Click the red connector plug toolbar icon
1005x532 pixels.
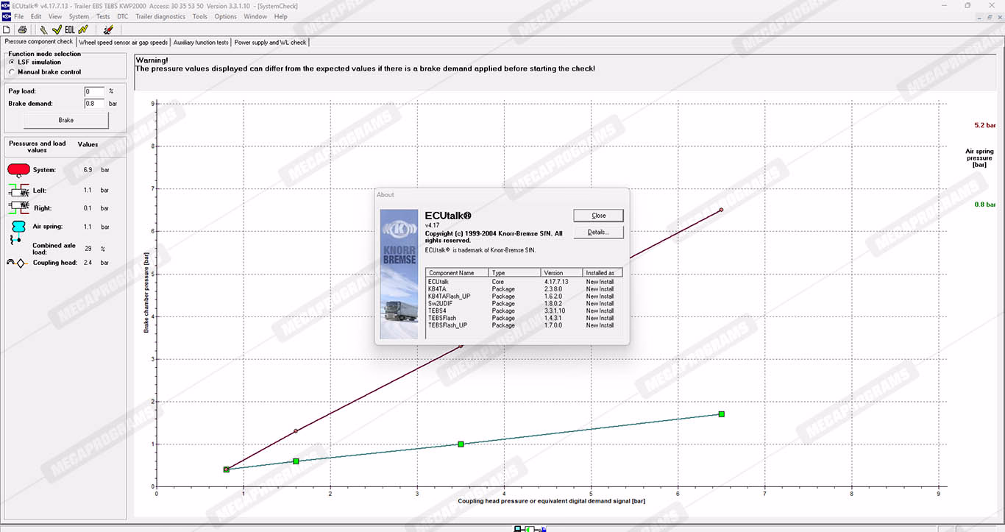(108, 29)
